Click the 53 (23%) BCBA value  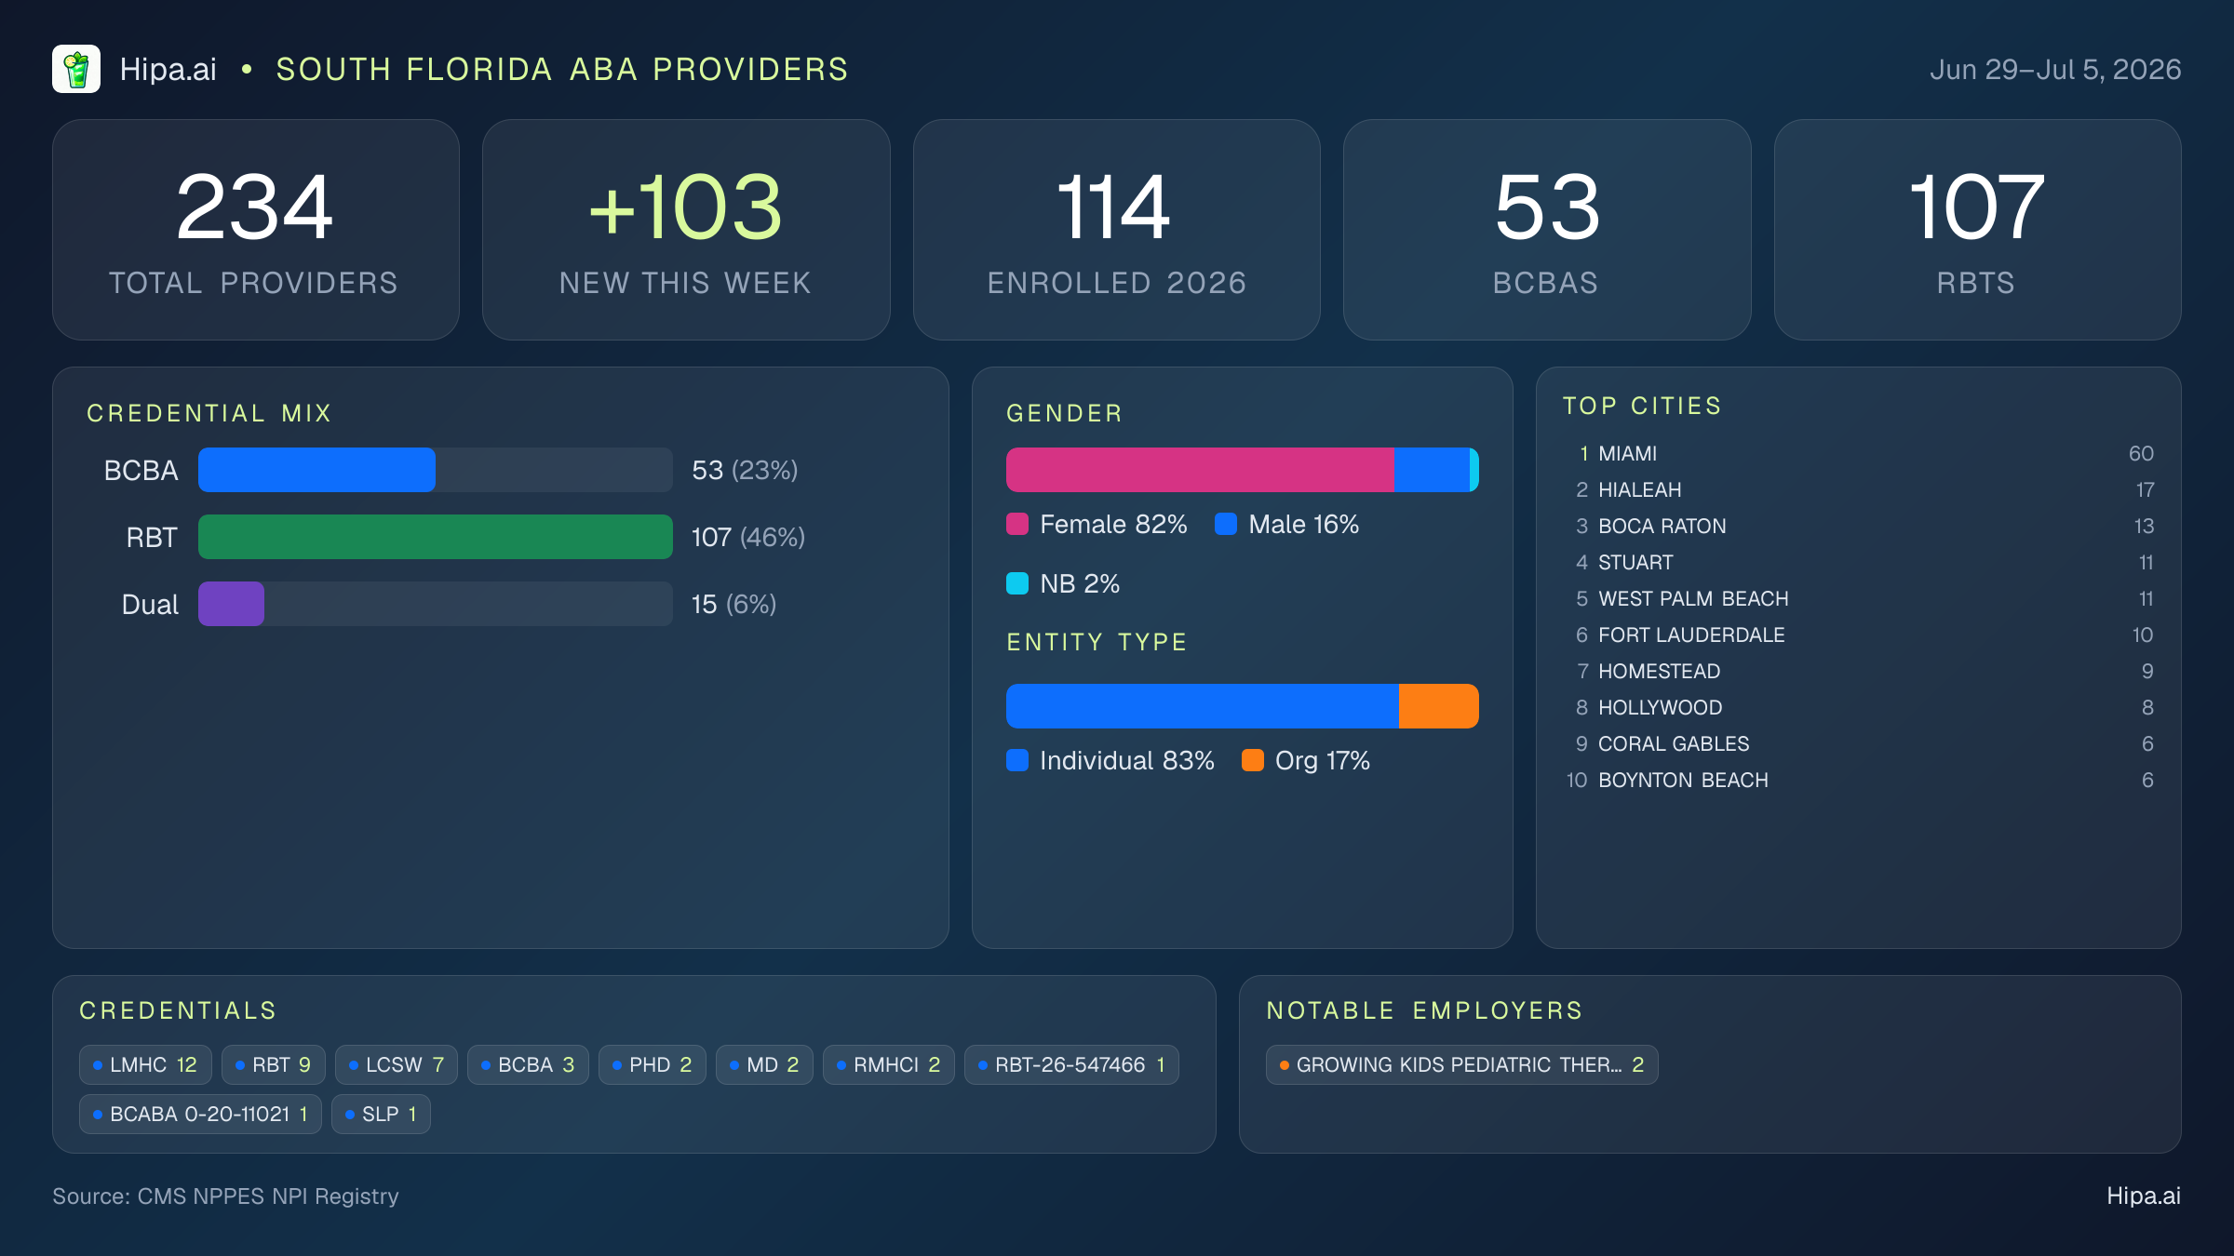click(745, 470)
